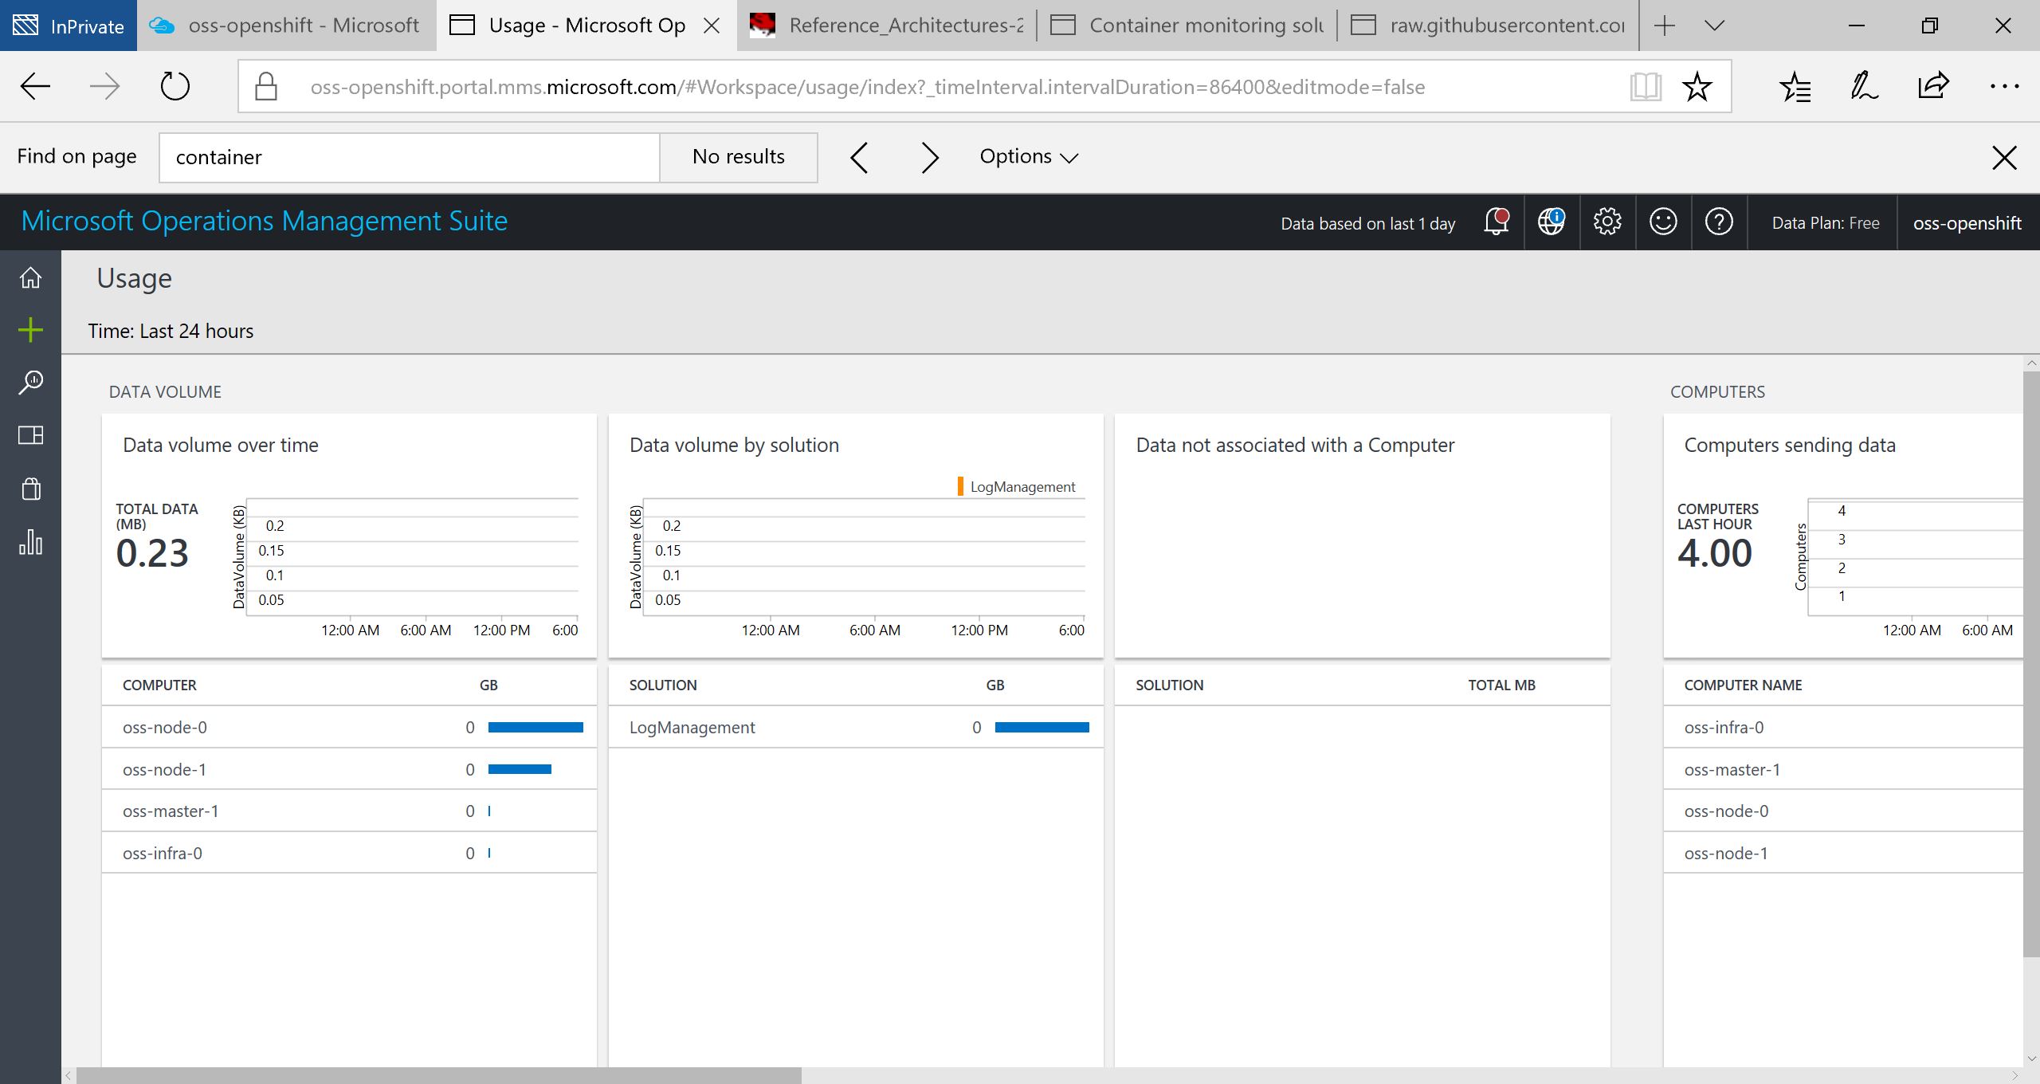Open the notifications bell icon
2040x1084 pixels.
(x=1496, y=222)
